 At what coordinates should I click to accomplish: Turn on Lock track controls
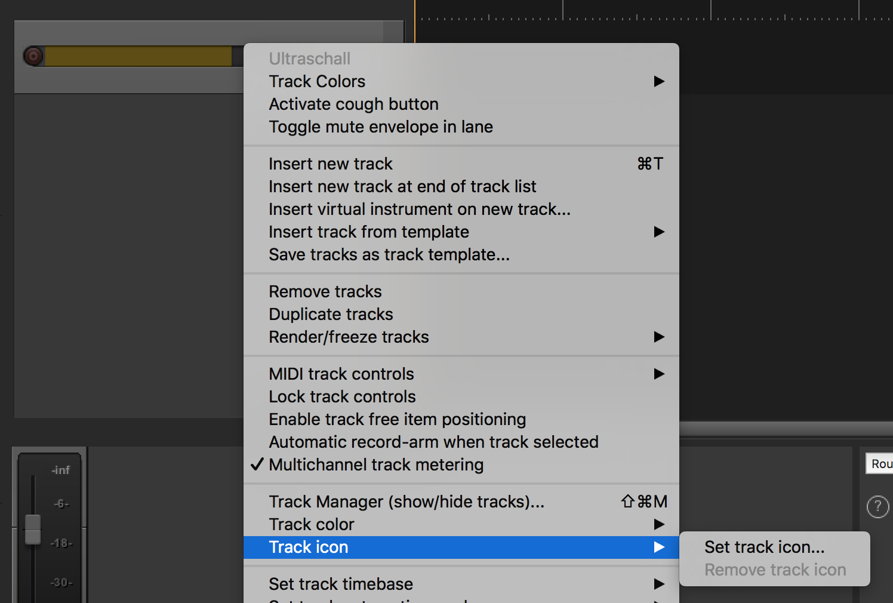[x=342, y=396]
